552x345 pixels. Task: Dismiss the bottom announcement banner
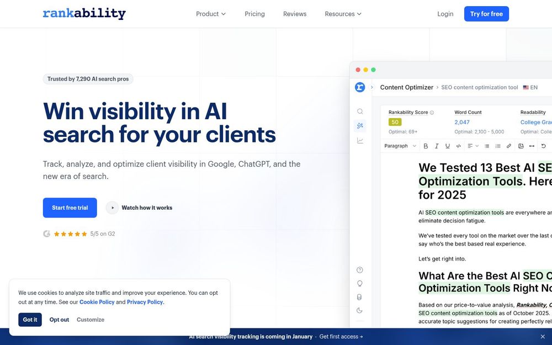543,337
